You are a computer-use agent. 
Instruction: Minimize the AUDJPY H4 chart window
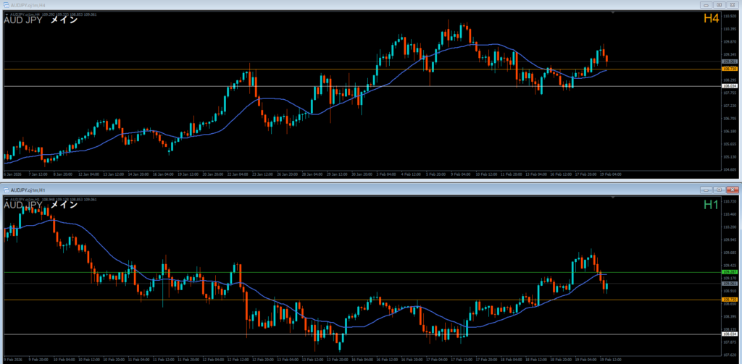706,4
